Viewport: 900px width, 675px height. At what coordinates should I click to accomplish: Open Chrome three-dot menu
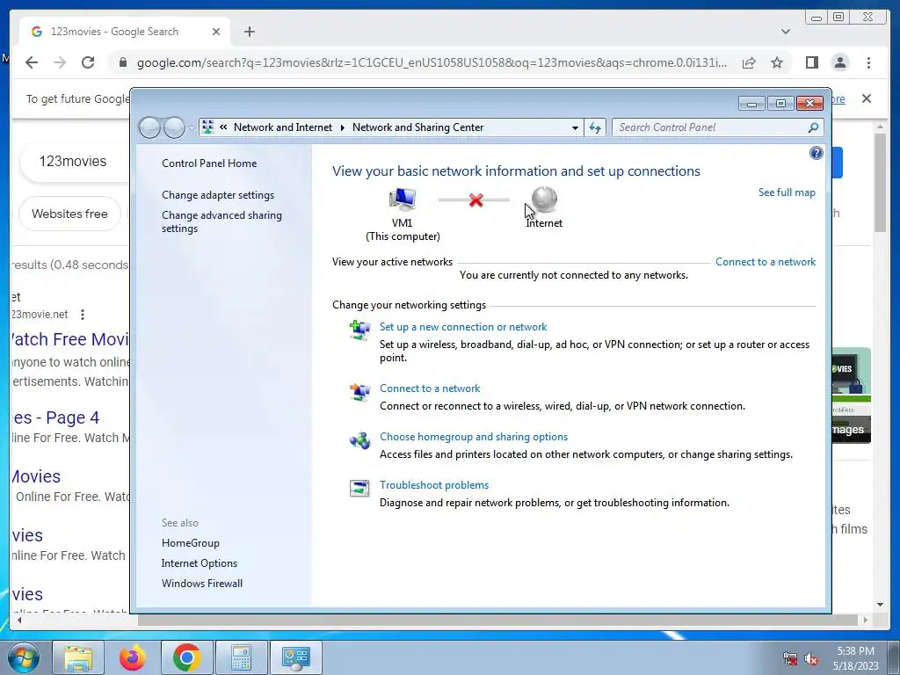[868, 62]
